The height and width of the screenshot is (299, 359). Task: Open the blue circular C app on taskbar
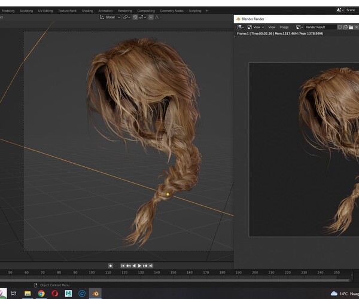(x=82, y=293)
